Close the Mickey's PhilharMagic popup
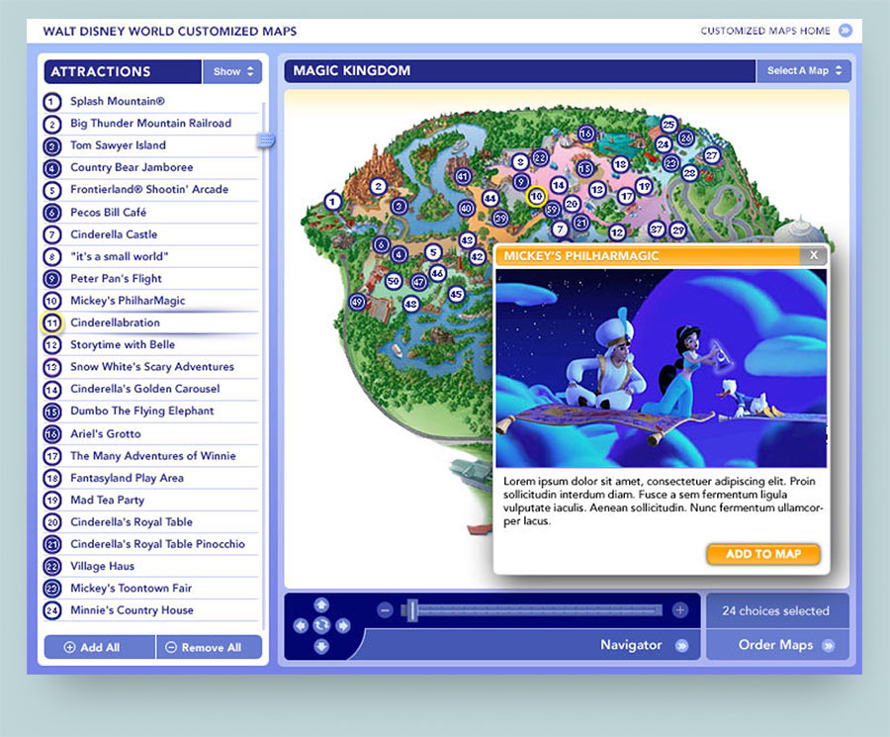 click(x=813, y=255)
